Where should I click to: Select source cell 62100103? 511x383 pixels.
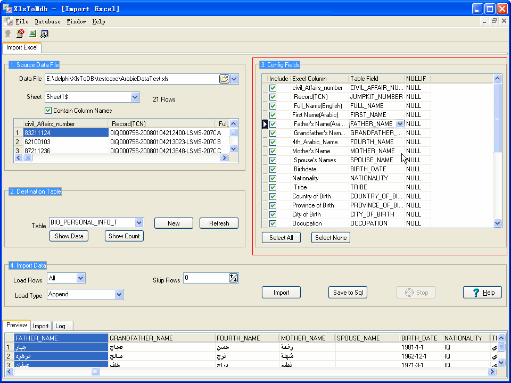(65, 142)
